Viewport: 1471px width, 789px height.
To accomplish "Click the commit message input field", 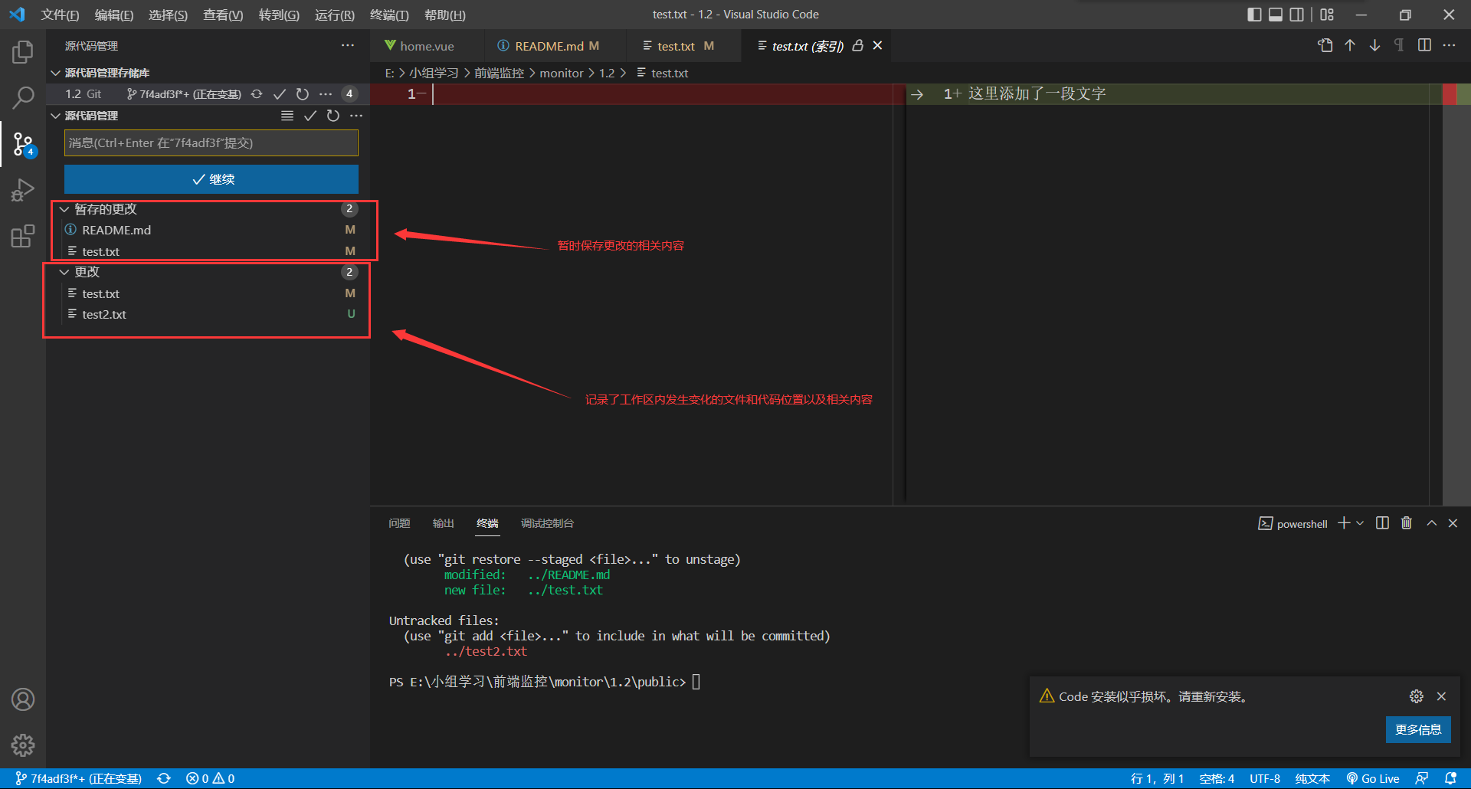I will pyautogui.click(x=211, y=143).
